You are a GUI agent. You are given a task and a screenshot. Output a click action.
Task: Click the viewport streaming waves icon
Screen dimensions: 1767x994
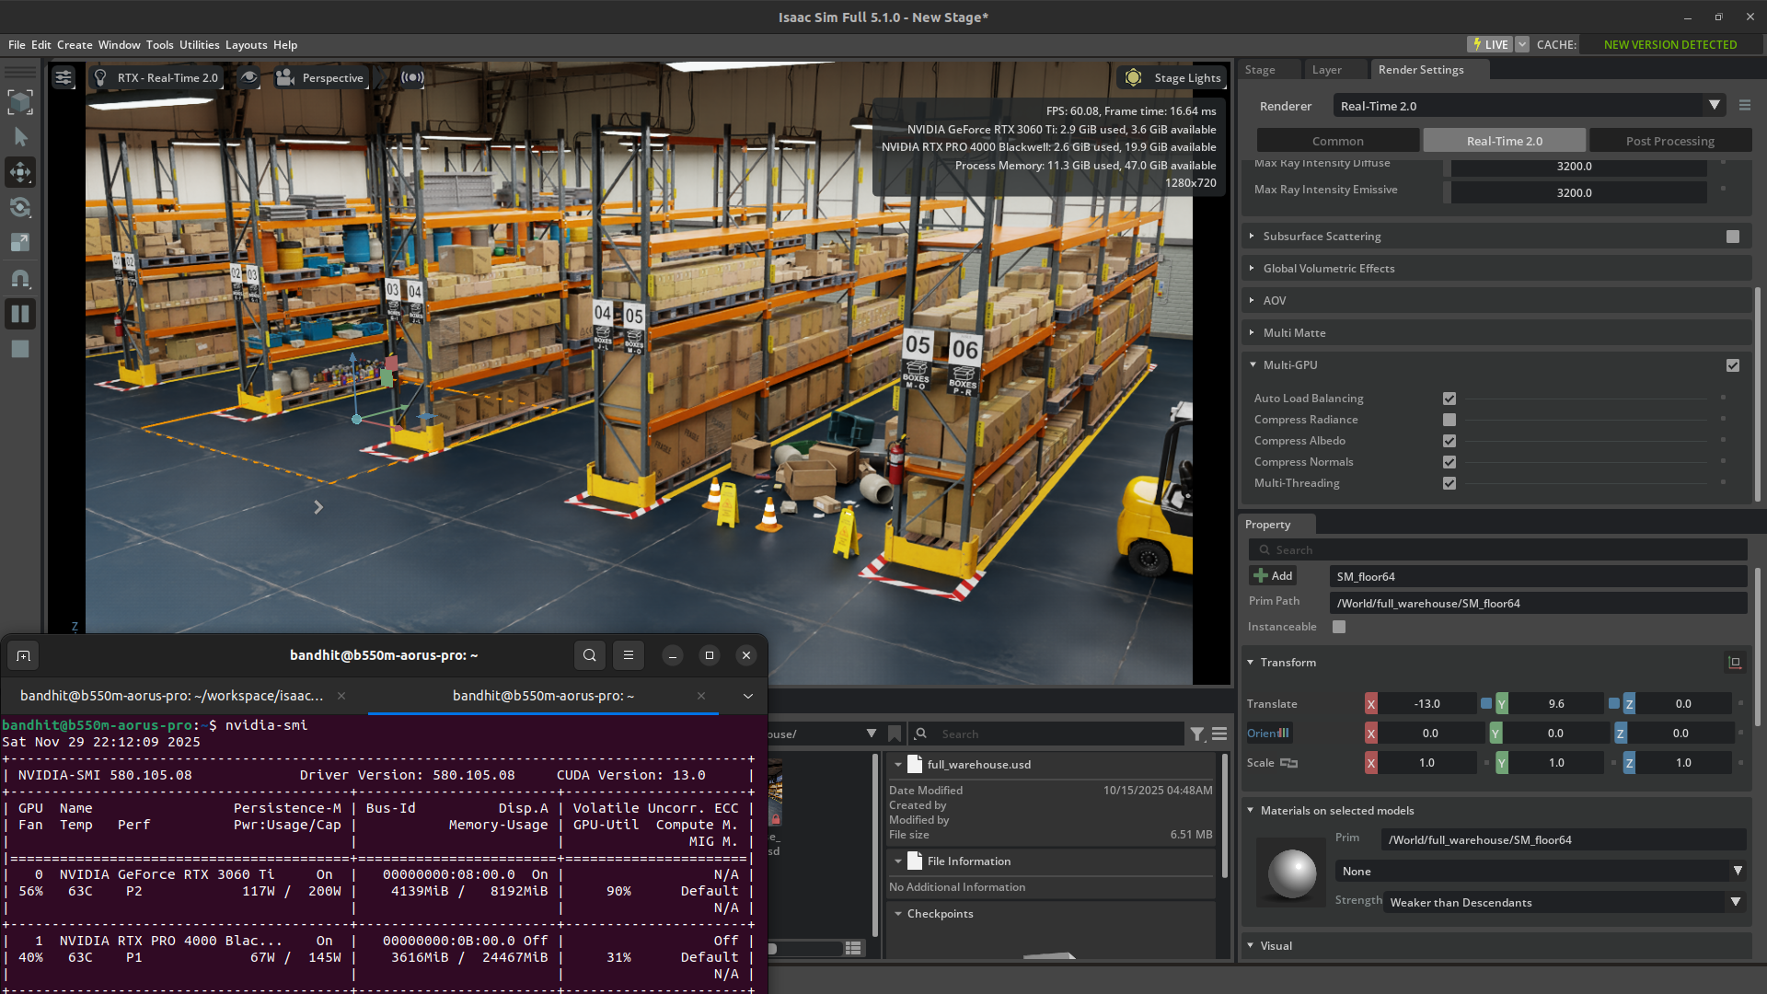(412, 77)
